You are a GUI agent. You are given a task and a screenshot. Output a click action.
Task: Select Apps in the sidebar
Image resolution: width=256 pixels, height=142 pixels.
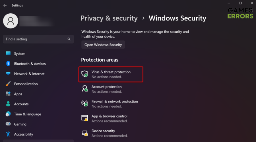(x=18, y=94)
